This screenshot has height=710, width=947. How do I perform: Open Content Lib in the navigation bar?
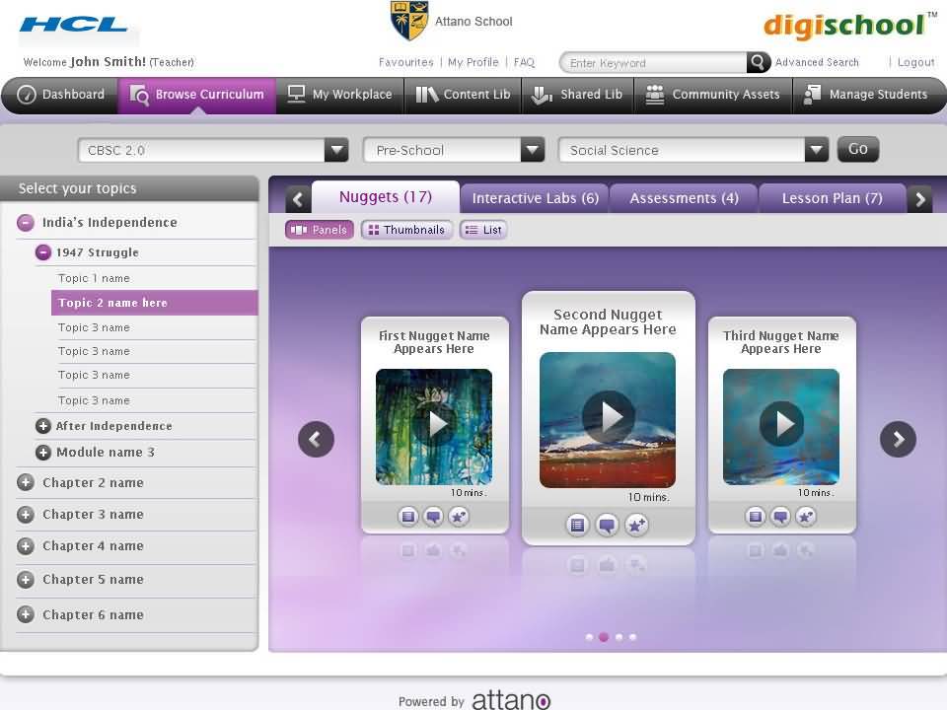[x=463, y=95]
